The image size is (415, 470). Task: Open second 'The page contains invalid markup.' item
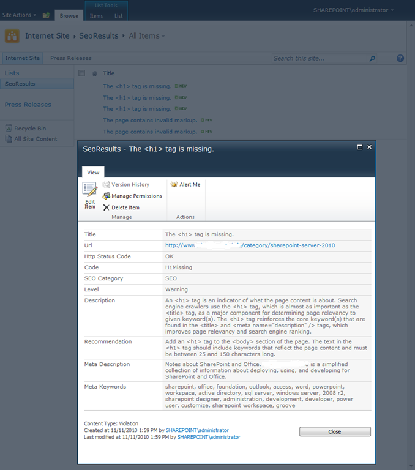(x=150, y=132)
